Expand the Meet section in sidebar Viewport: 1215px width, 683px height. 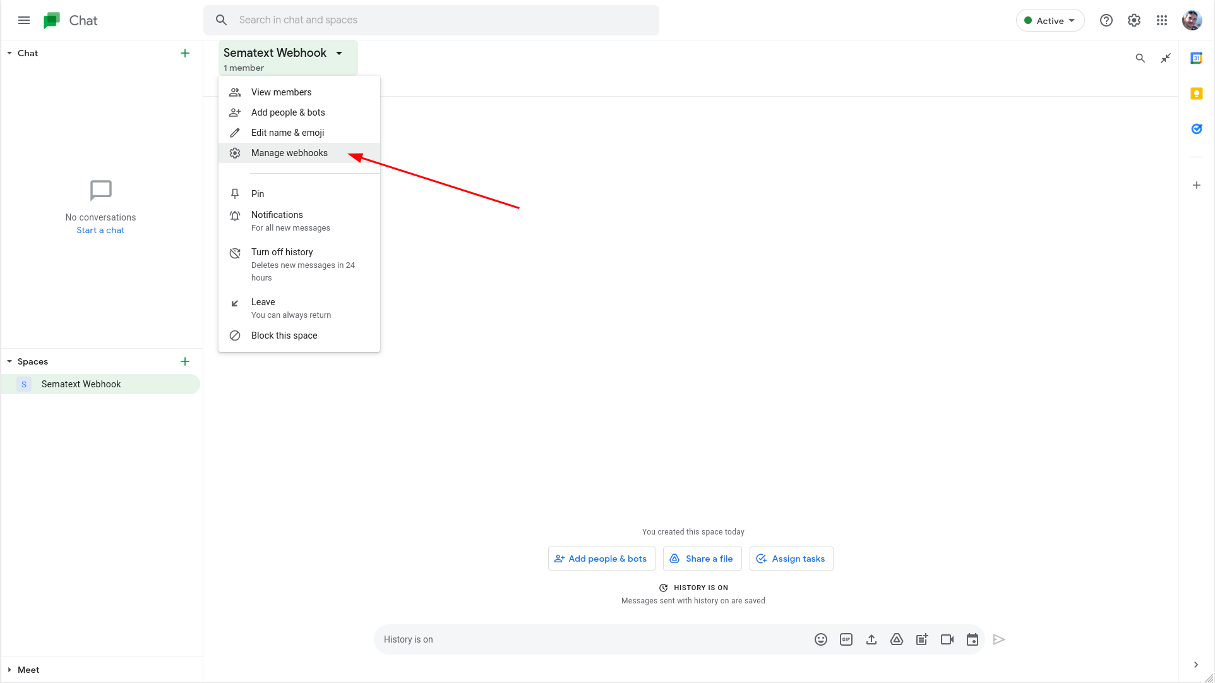9,670
